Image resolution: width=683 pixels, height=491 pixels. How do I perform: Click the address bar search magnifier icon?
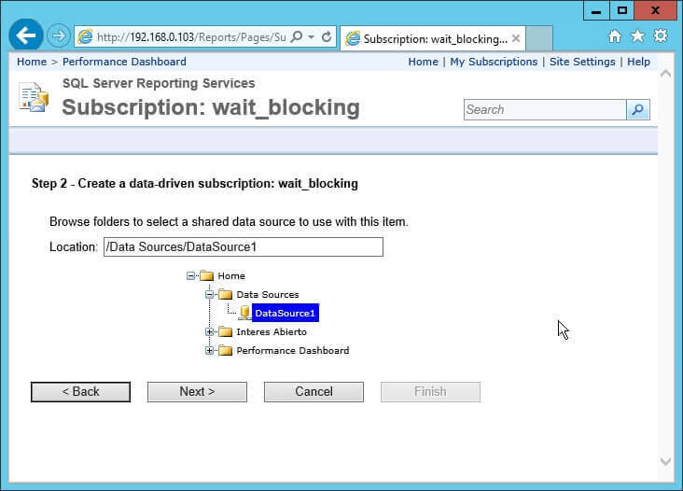click(x=297, y=36)
